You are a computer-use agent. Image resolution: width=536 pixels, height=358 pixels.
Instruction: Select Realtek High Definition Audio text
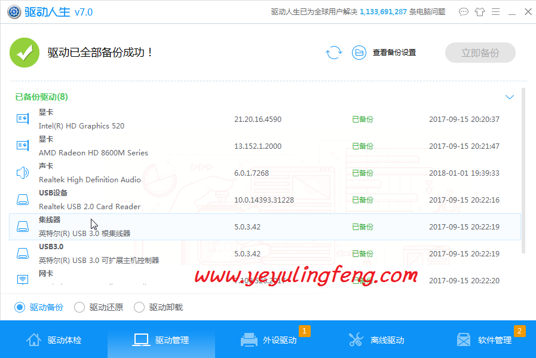point(90,179)
